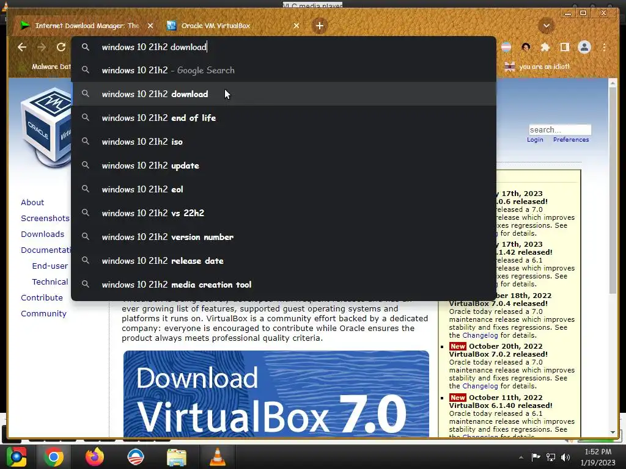This screenshot has height=469, width=626.
Task: Choose 'windows 10 21h2 release date' suggestion
Action: pos(284,260)
